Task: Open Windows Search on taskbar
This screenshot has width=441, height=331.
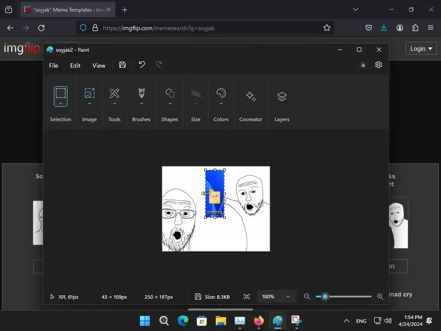Action: tap(164, 321)
